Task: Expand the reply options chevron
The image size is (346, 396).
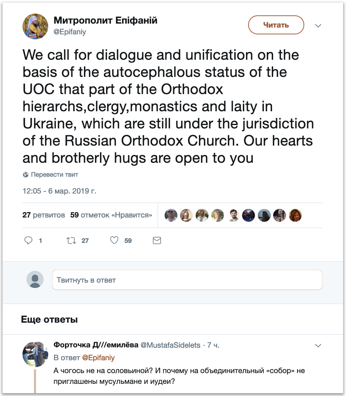Action: tap(318, 346)
